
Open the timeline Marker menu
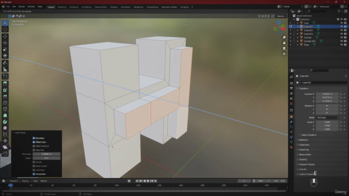click(x=44, y=181)
